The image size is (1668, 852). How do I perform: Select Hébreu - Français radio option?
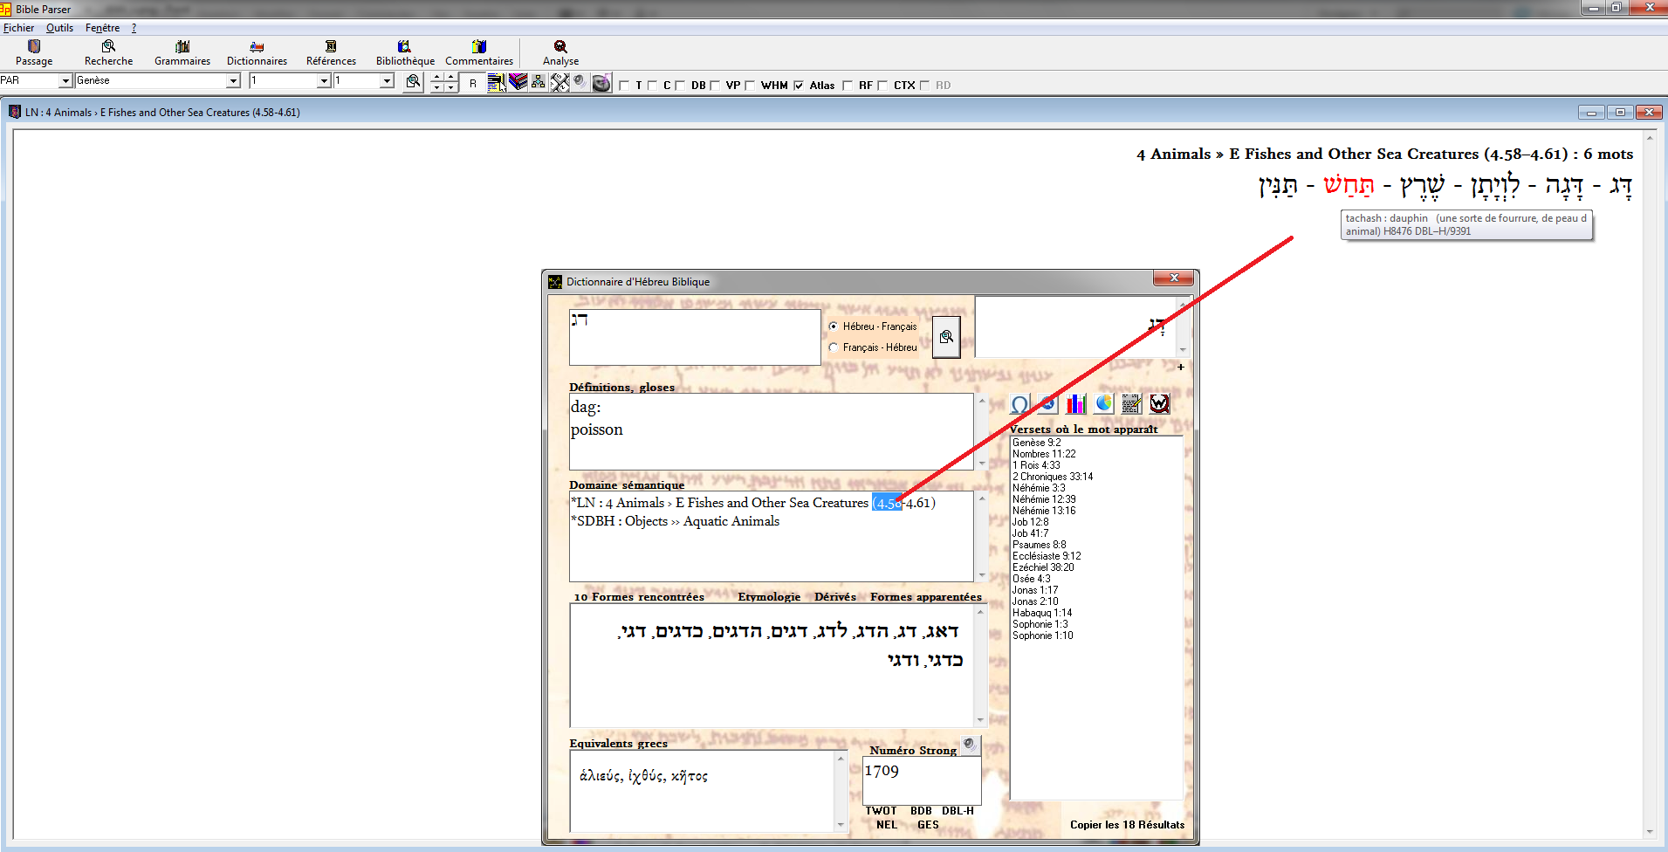tap(834, 326)
